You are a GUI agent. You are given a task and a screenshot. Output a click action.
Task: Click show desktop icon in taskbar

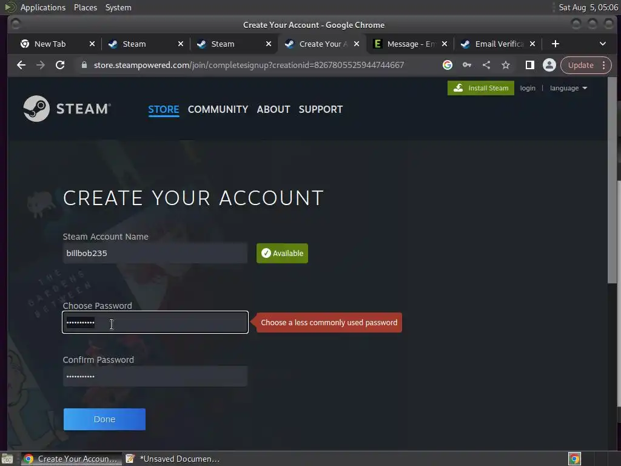(7, 459)
